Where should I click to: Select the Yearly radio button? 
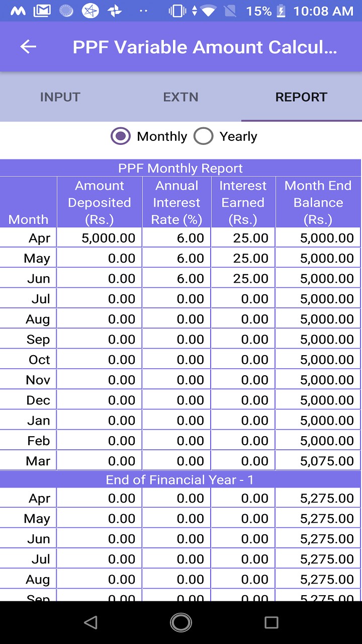[204, 136]
